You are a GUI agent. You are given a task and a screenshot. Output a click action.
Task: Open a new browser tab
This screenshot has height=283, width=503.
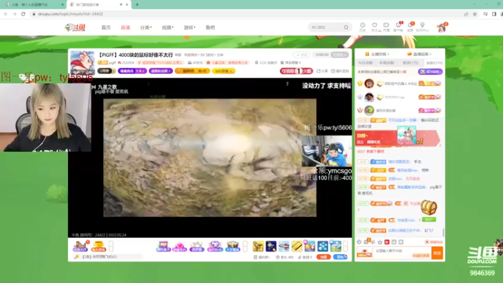click(137, 4)
